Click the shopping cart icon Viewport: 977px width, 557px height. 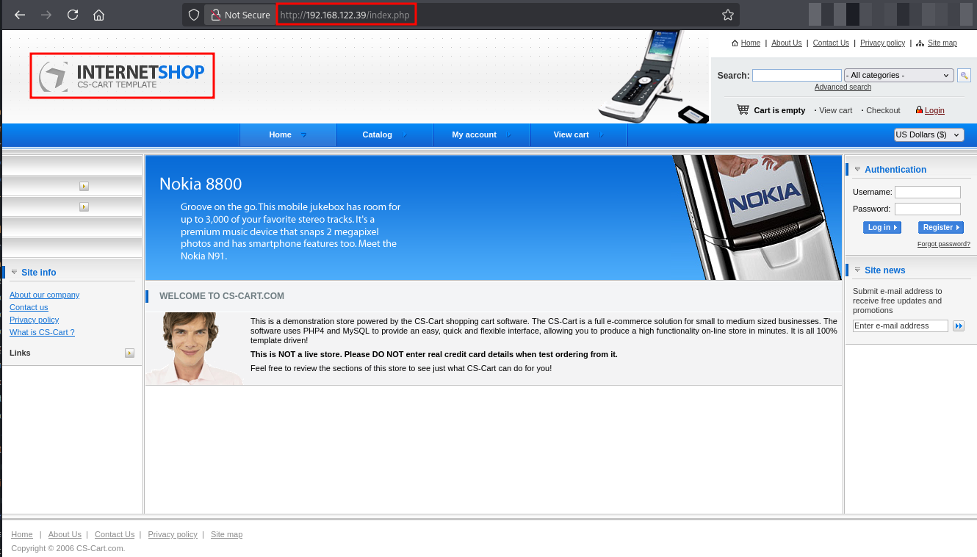(x=743, y=109)
